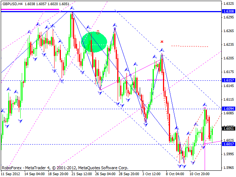
Task: Click the short magenta horizontal segment near 1.6157
Action: tap(155, 80)
